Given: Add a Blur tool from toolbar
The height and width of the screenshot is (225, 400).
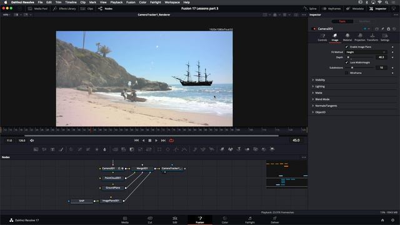Looking at the screenshot, I should [x=104, y=149].
